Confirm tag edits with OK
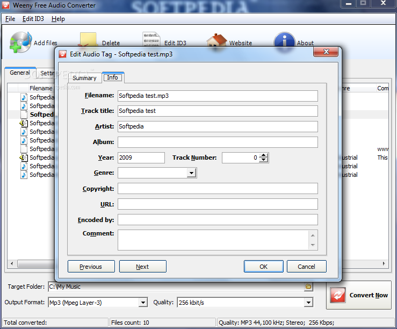397x329 pixels. 264,267
